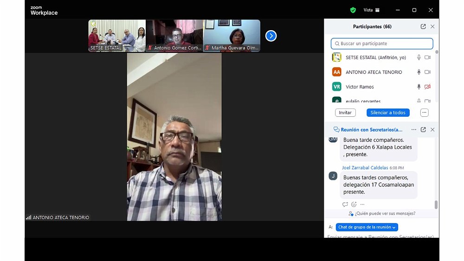Click the Invitar button
464x261 pixels.
click(x=345, y=113)
